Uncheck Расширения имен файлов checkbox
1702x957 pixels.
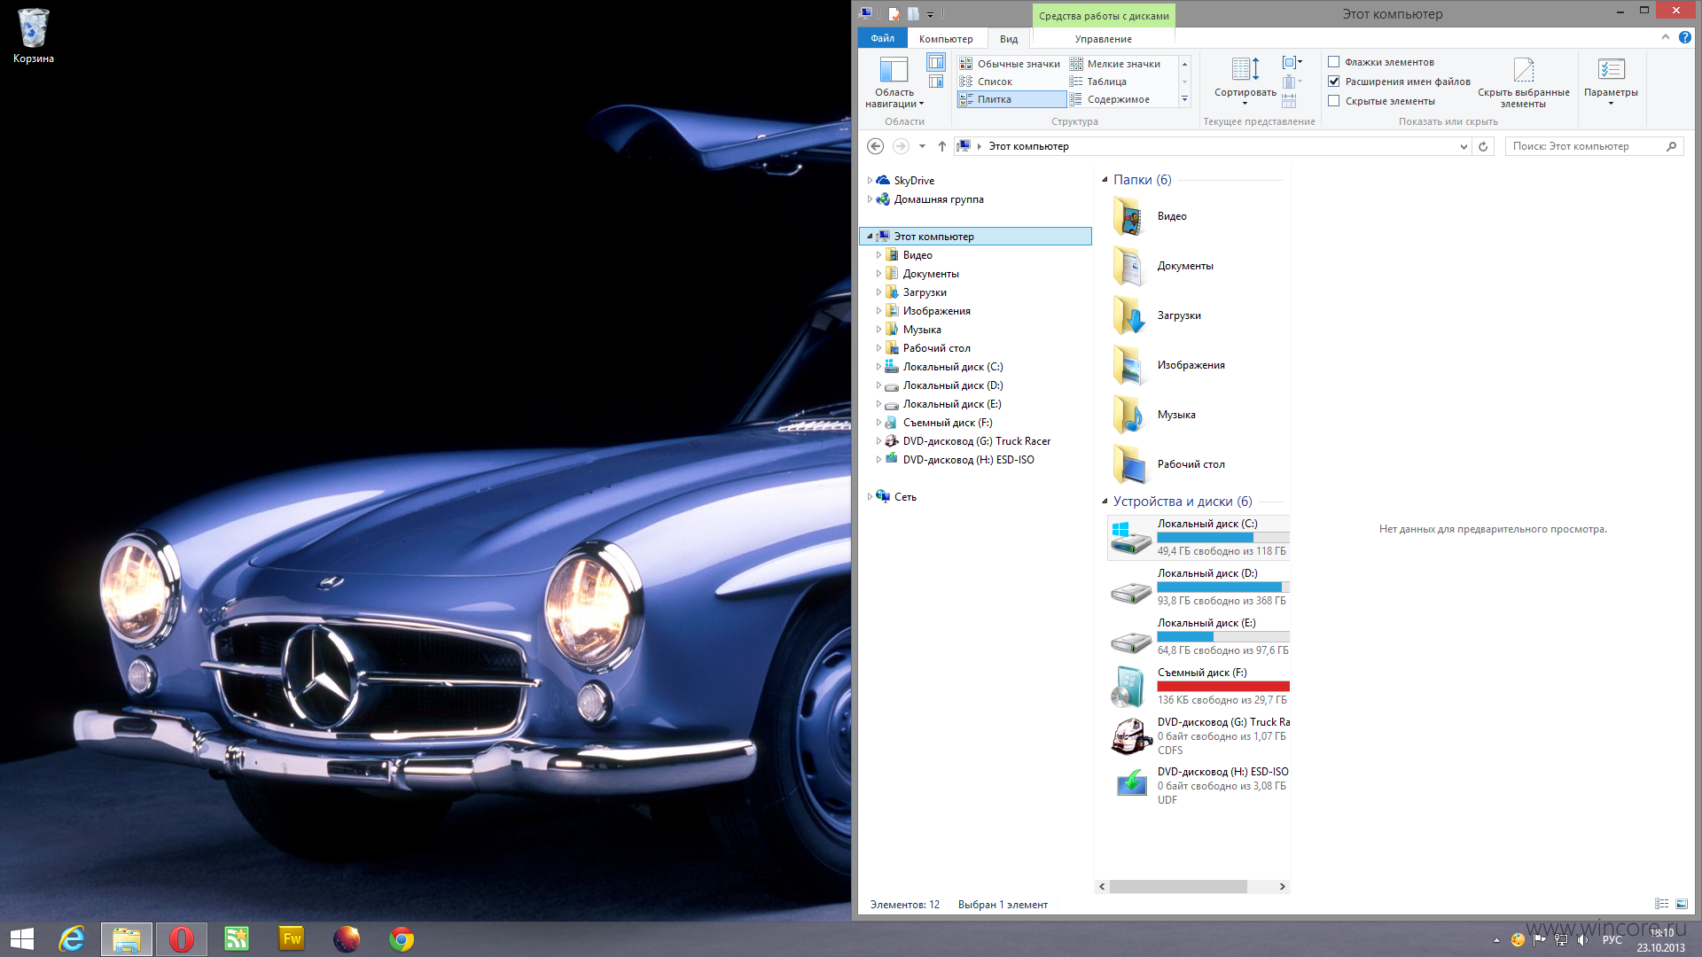[x=1333, y=82]
